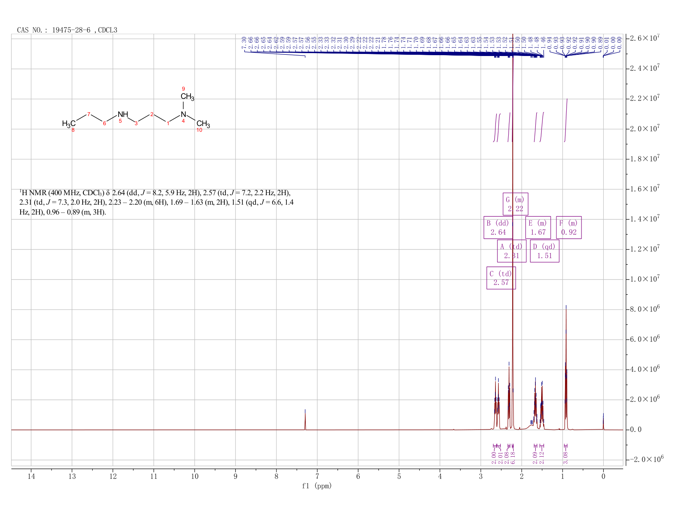Click the 3 ppm tick label on the axis

click(x=481, y=476)
